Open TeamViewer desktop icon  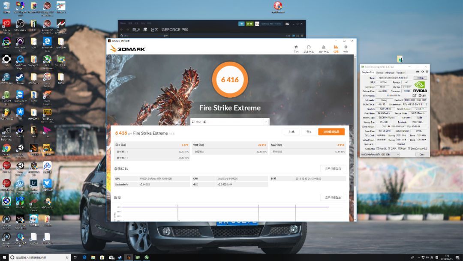pyautogui.click(x=20, y=96)
